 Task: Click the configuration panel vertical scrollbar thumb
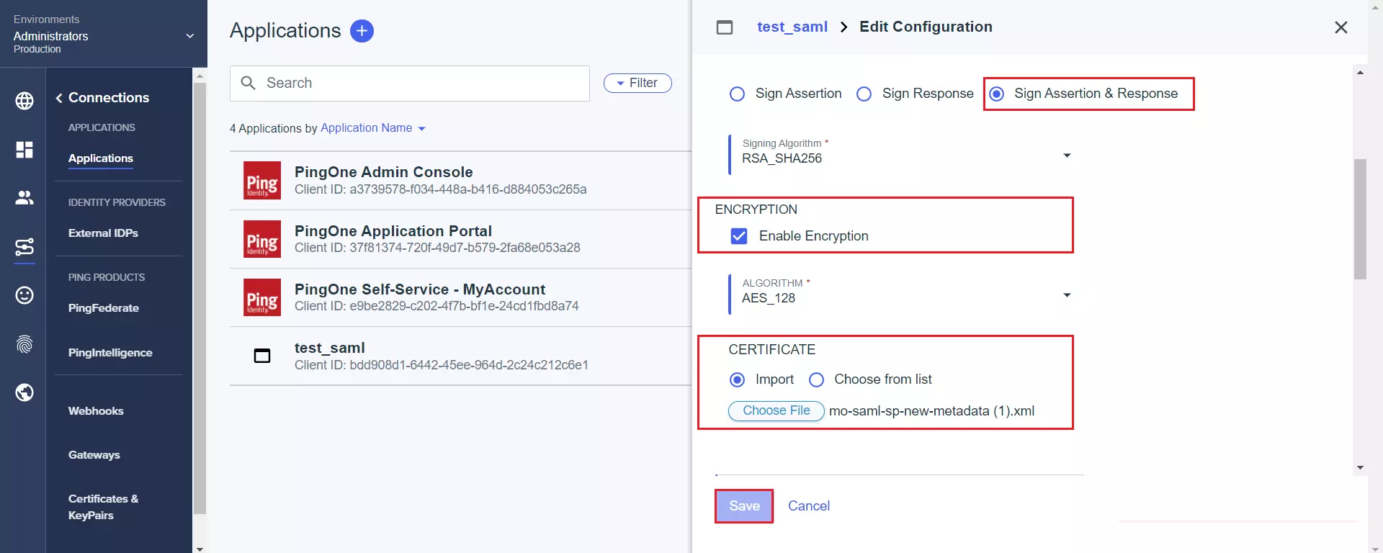(x=1360, y=219)
